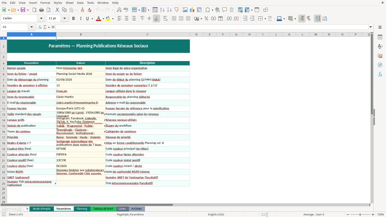The image size is (386, 217).
Task: Select column C header
Action: click(x=147, y=34)
